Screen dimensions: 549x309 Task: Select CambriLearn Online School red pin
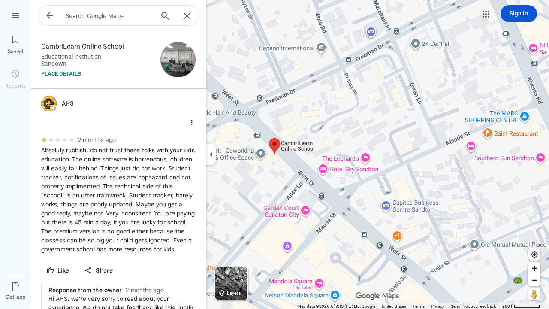[274, 146]
